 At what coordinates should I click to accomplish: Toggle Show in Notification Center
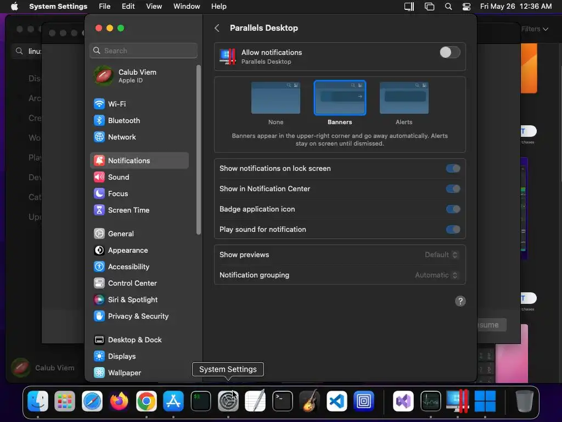453,189
